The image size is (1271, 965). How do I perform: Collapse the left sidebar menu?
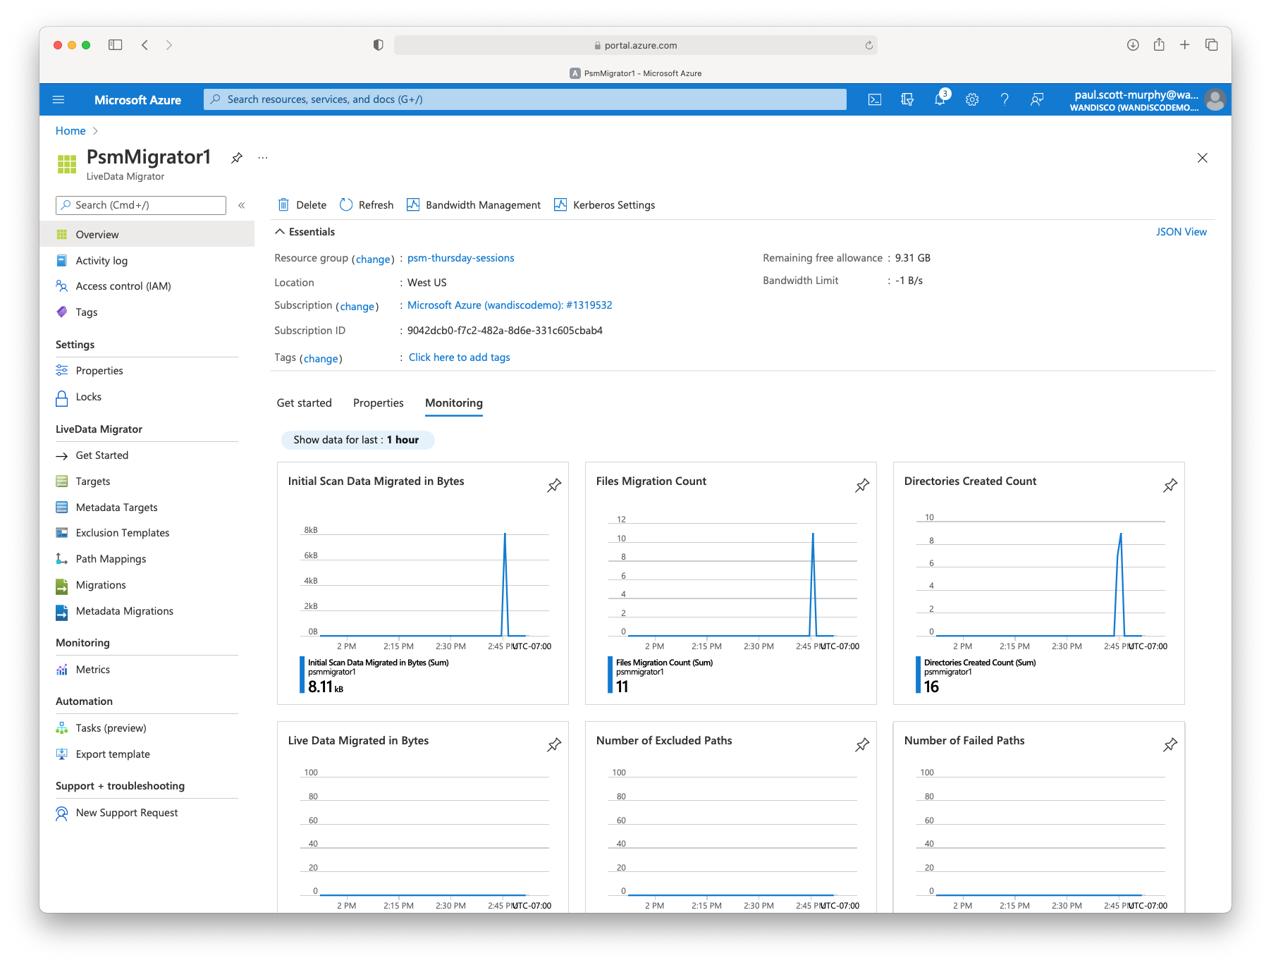click(x=241, y=205)
